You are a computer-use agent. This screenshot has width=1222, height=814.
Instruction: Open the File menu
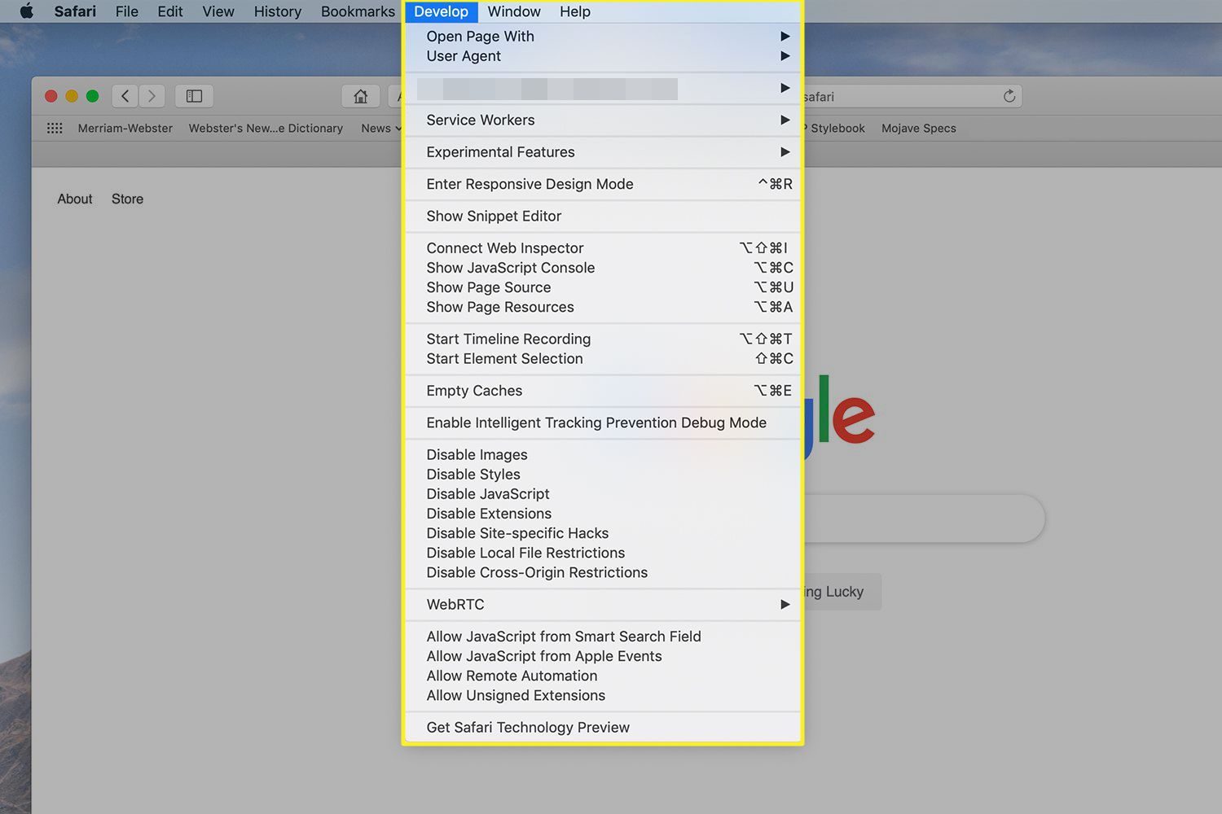(127, 11)
